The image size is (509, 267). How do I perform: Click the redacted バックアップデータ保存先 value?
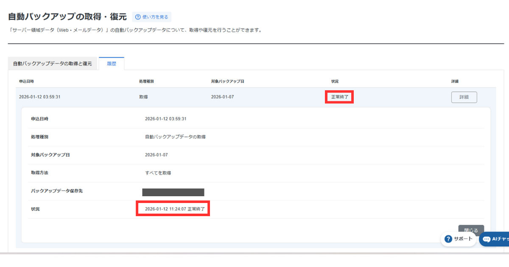pos(173,192)
